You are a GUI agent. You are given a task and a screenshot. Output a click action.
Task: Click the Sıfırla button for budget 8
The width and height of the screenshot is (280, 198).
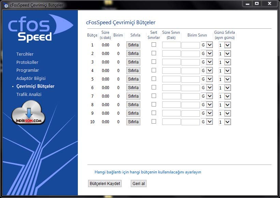[x=133, y=105]
